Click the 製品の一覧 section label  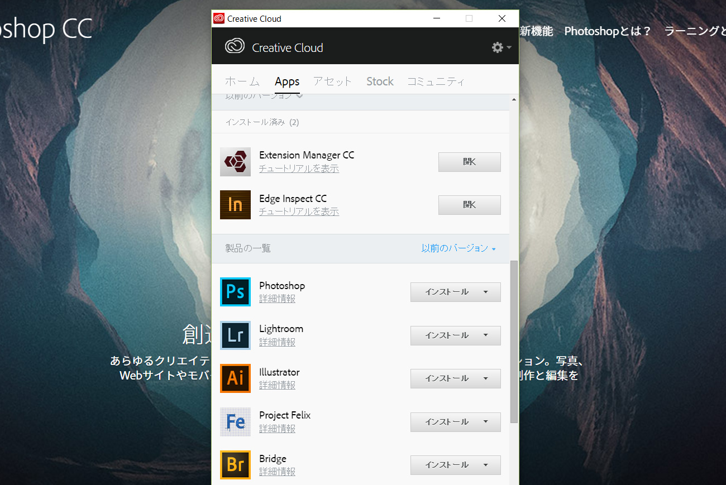coord(248,248)
